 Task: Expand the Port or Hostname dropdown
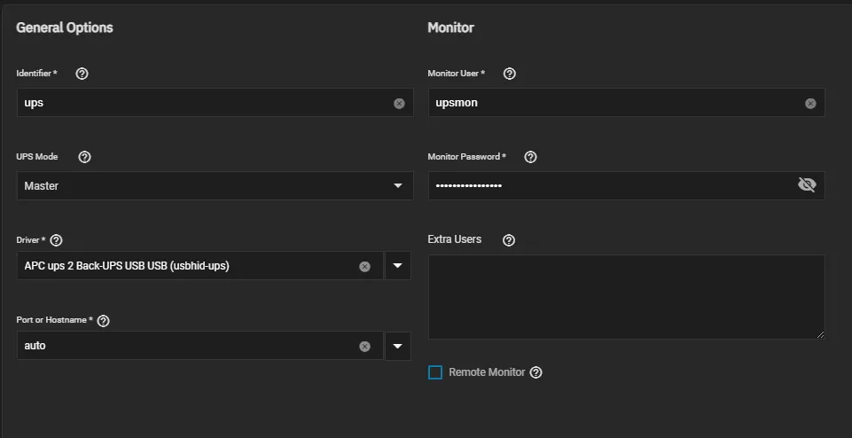point(397,346)
